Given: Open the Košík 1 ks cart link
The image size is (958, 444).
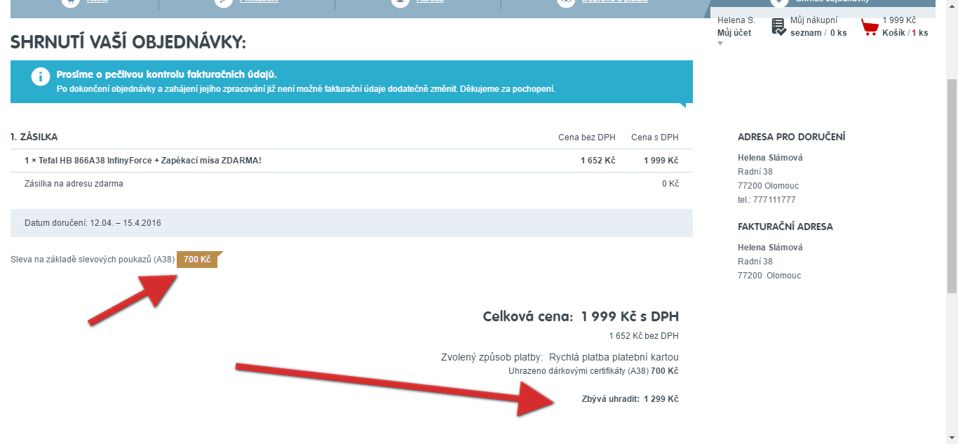Looking at the screenshot, I should pos(905,32).
